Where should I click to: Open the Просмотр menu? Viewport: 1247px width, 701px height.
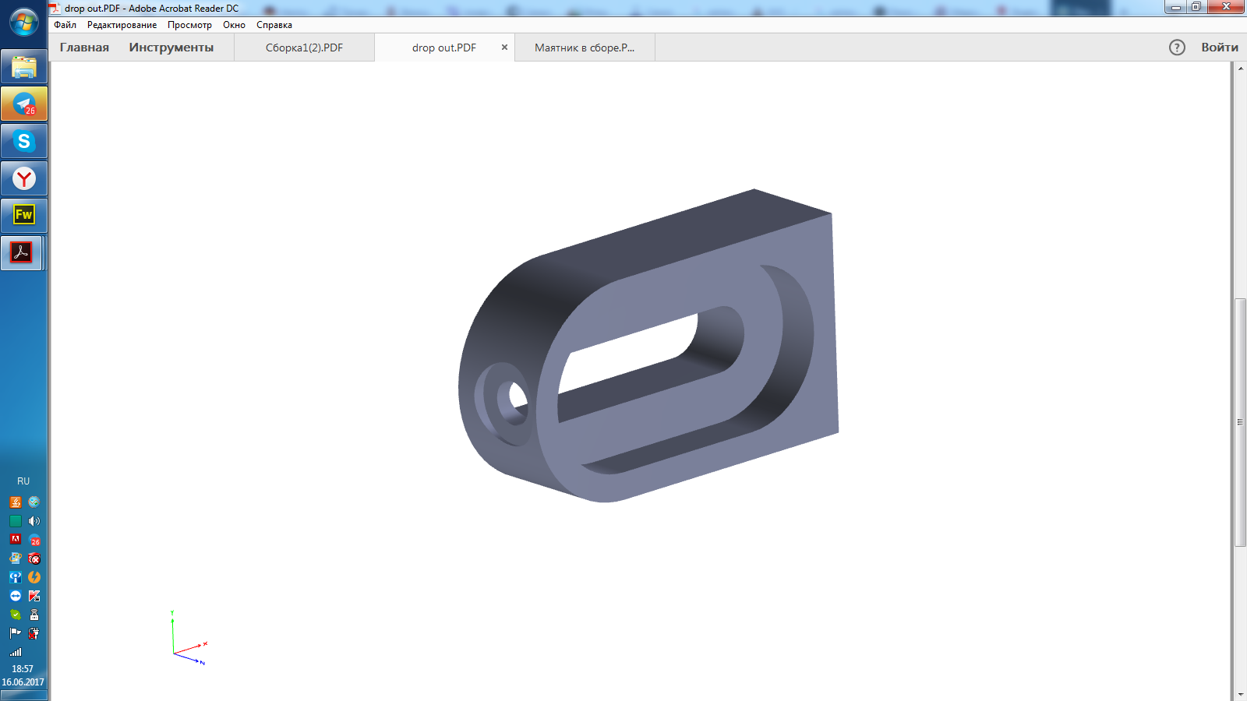[189, 25]
